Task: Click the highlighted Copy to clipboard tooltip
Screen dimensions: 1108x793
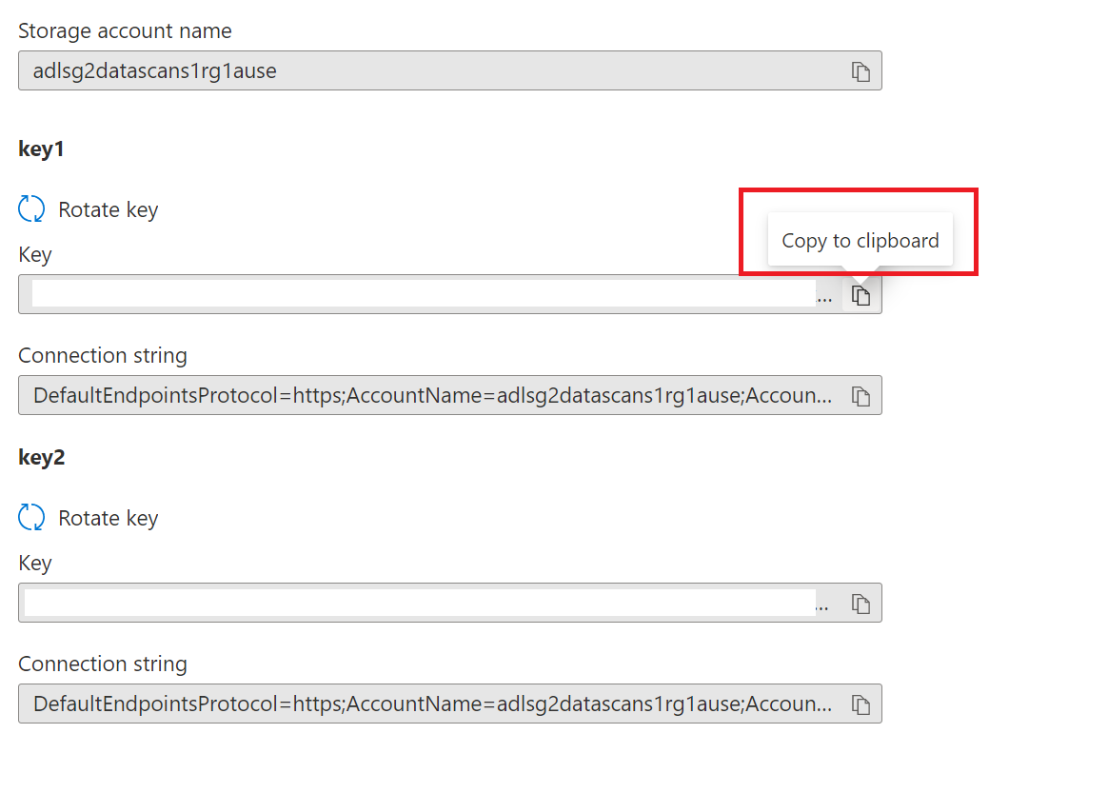Action: point(859,240)
